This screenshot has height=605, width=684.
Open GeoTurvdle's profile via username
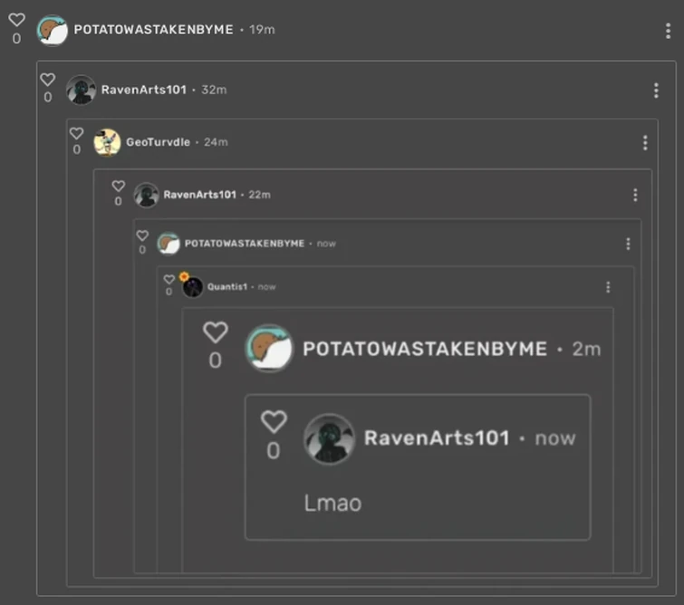pos(158,142)
